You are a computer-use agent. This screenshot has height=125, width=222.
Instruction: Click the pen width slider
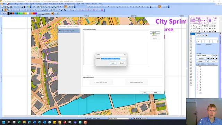tap(44, 14)
